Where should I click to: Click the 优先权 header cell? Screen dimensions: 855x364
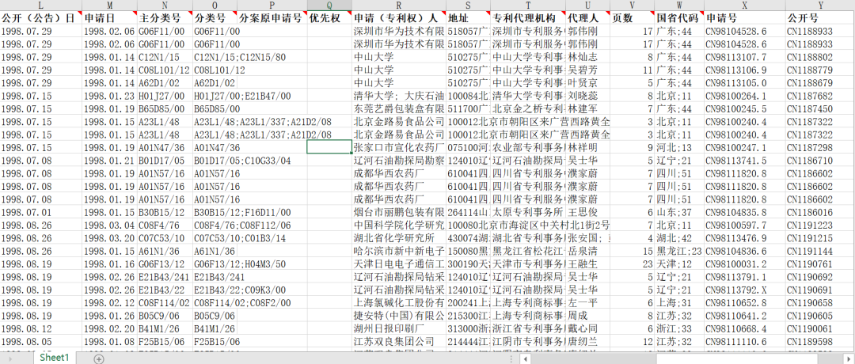tap(329, 18)
